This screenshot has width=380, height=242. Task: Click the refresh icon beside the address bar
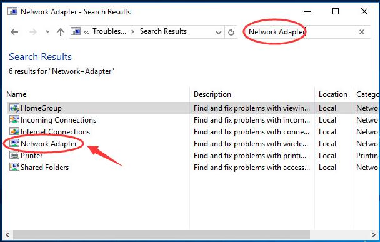(x=231, y=32)
